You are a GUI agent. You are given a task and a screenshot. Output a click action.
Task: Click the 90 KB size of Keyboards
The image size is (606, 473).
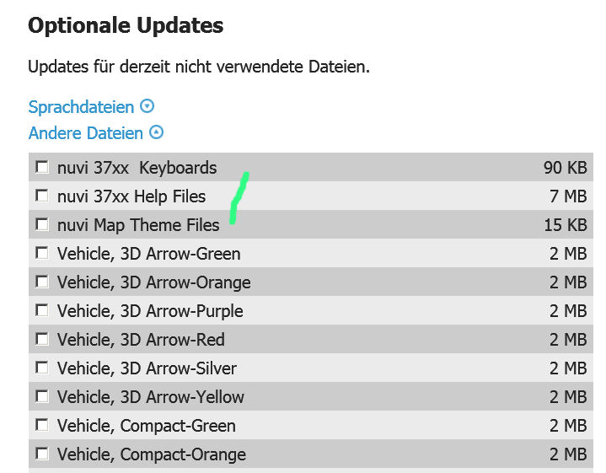click(x=565, y=168)
